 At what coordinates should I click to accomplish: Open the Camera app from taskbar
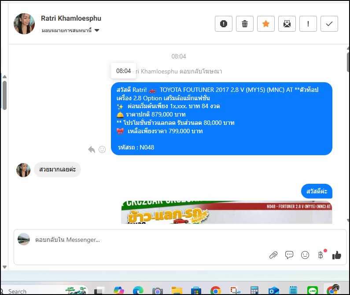[157, 291]
